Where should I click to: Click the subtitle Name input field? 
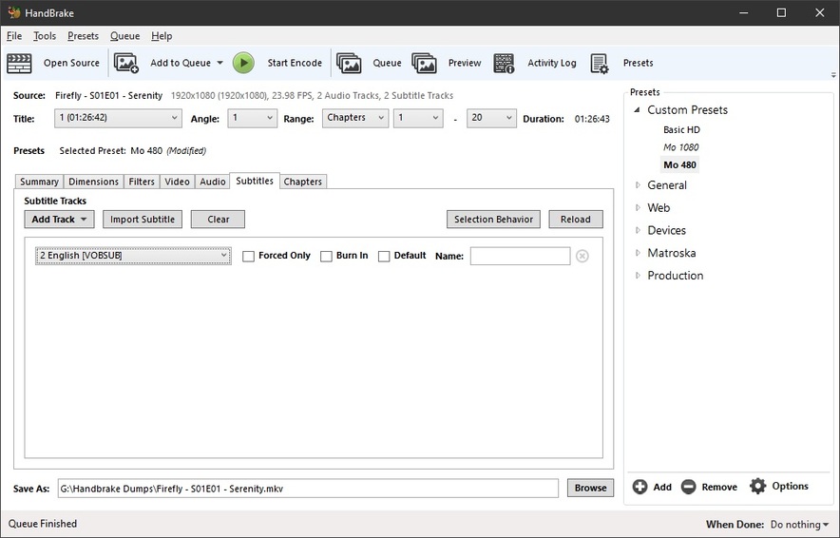click(520, 256)
